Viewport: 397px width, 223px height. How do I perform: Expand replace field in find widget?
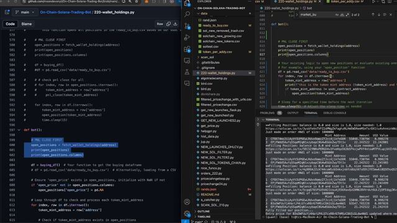[x=297, y=15]
